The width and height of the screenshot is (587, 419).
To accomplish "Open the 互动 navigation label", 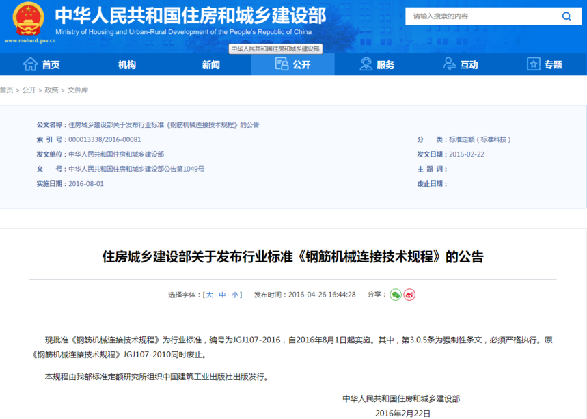I will click(469, 65).
